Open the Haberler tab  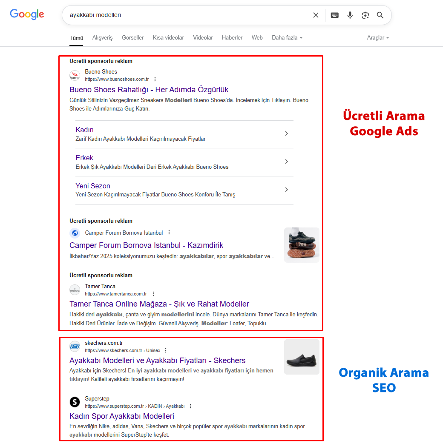coord(232,38)
